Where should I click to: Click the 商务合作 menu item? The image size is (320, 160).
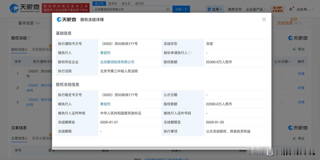[x=234, y=8]
